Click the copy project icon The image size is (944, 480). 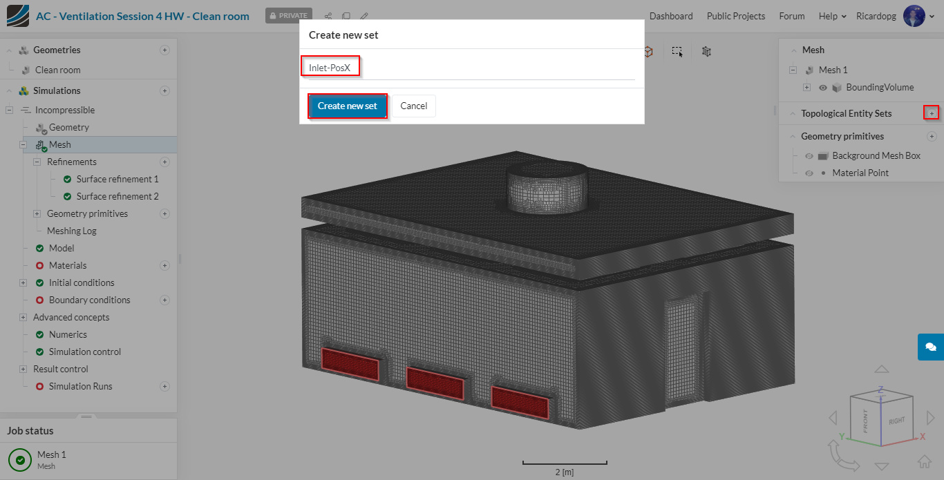(346, 16)
